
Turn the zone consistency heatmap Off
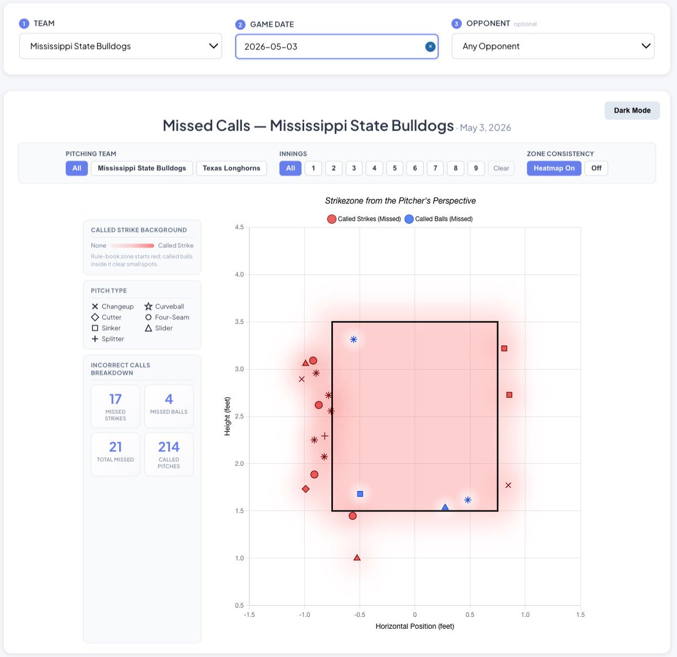pyautogui.click(x=596, y=168)
